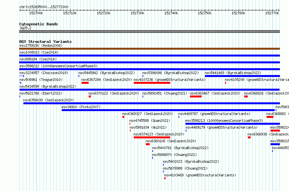The height and width of the screenshot is (191, 289).
Task: Select nsv5991834 (Wu2021) label
Action: 148,127
